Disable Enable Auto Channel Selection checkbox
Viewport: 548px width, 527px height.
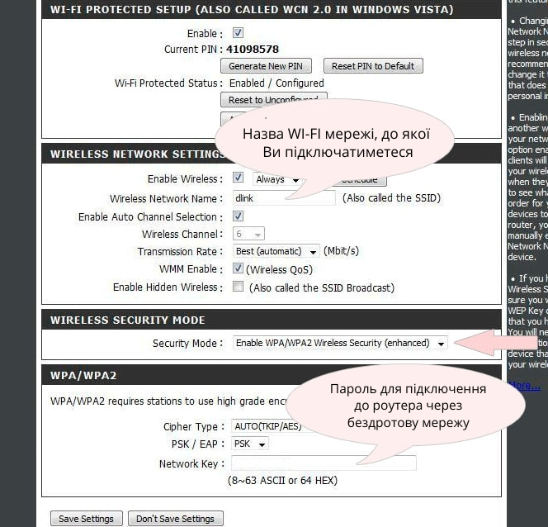pyautogui.click(x=239, y=216)
